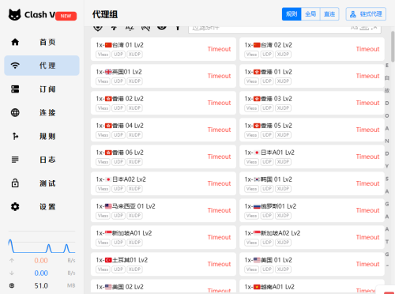
Task: Jump to group E in index bar
Action: coord(387,66)
